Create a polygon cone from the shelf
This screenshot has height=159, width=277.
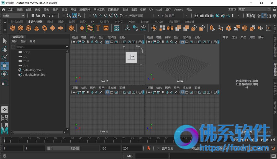37,28
